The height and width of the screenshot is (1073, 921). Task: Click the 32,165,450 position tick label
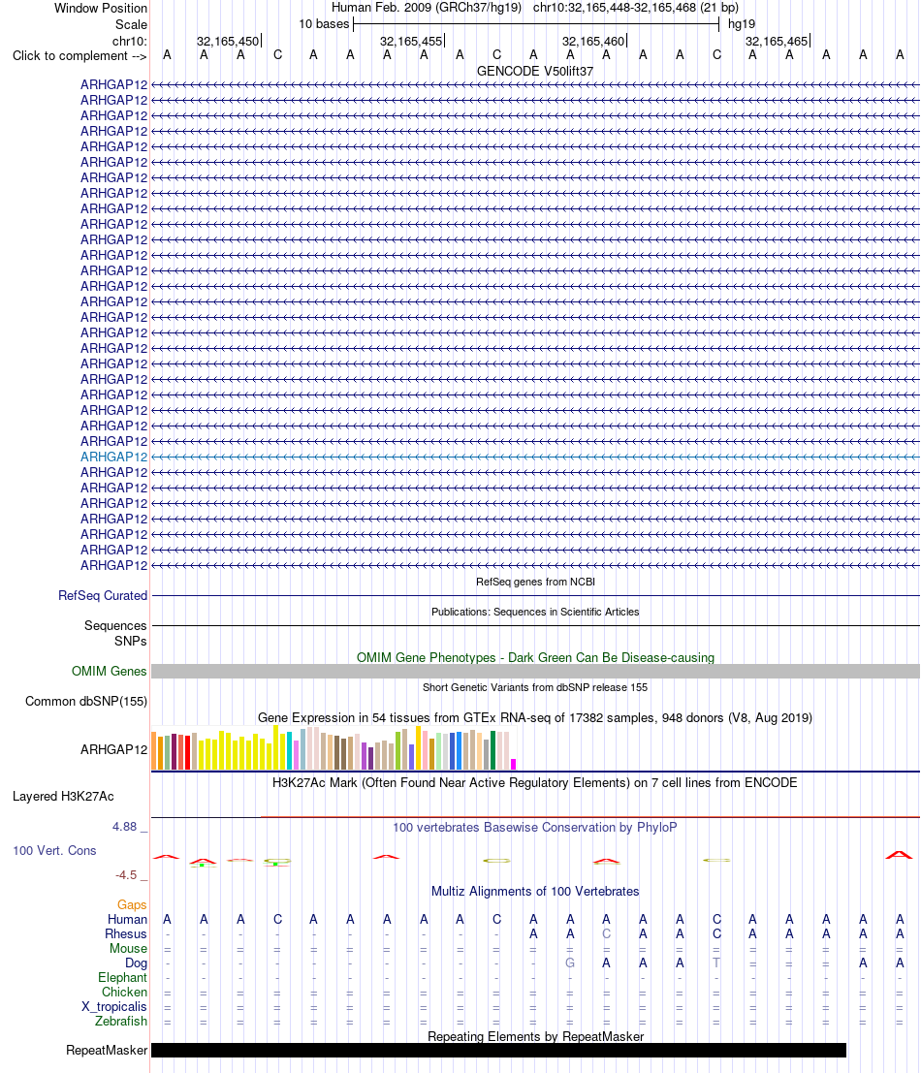(228, 41)
